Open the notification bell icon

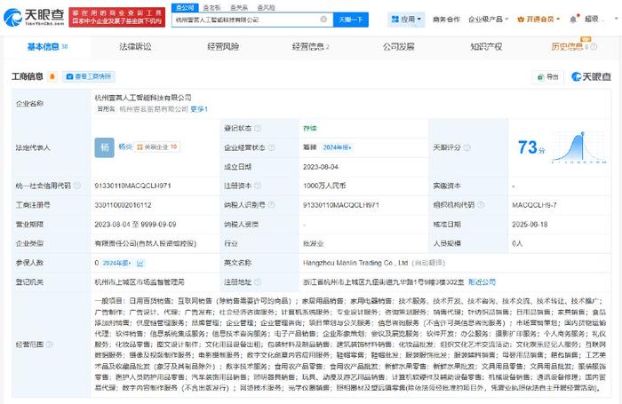coord(573,19)
